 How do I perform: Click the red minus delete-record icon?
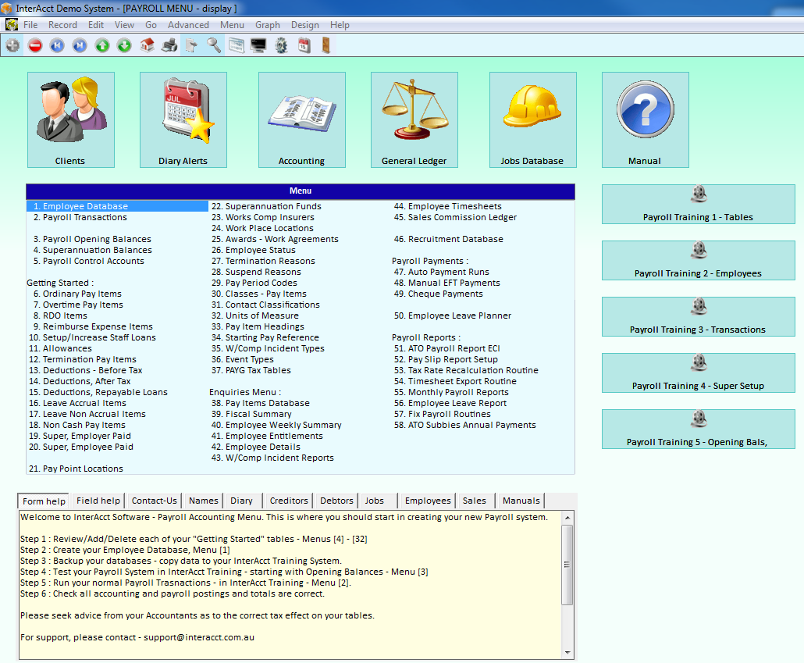(x=35, y=45)
